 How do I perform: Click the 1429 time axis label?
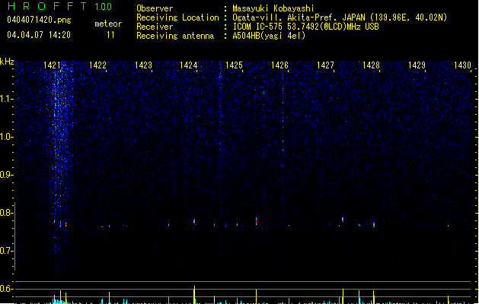click(417, 65)
